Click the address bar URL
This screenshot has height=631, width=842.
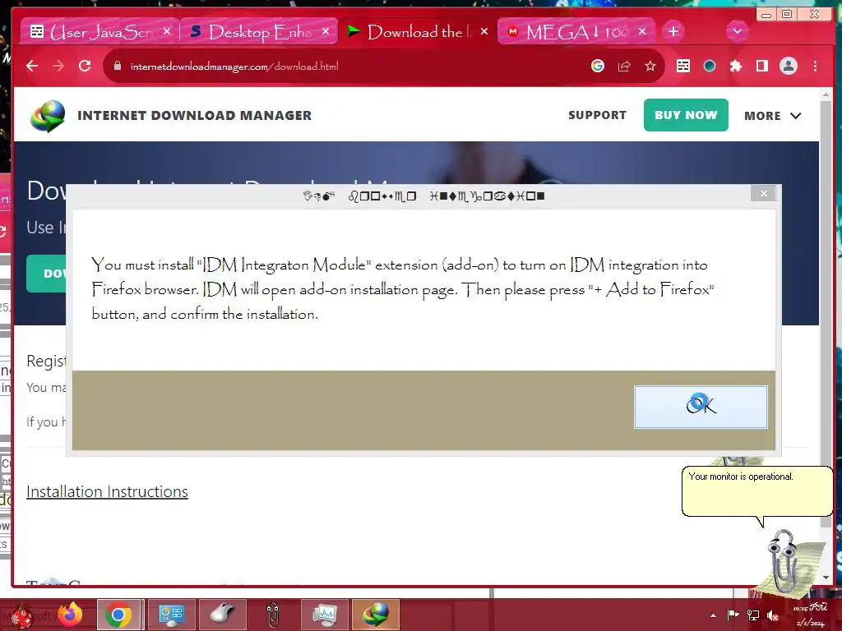(x=234, y=67)
